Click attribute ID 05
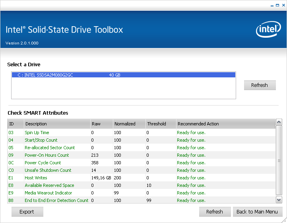This screenshot has height=223, width=287. pos(11,148)
